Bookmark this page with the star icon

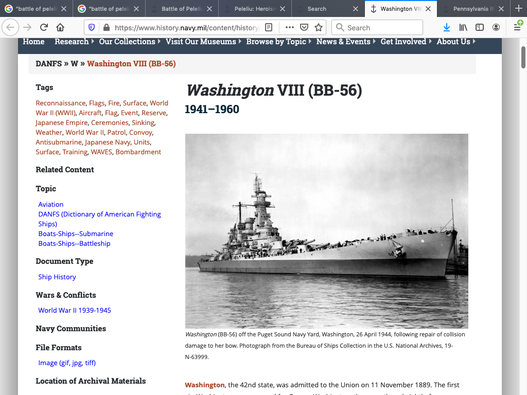click(x=319, y=28)
